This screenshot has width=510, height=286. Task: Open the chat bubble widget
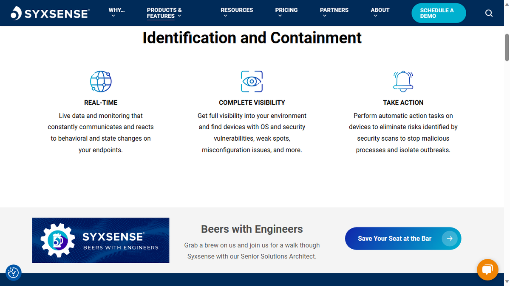click(487, 270)
